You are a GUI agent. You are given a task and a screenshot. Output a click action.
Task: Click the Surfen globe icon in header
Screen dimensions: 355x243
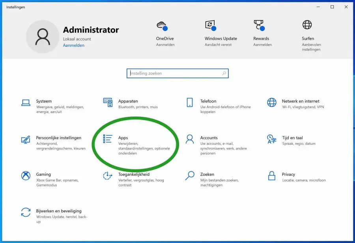point(307,25)
